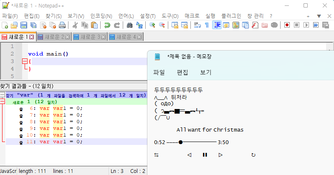Click the 0:52 time text in 메모장
The height and width of the screenshot is (175, 334).
(x=159, y=142)
